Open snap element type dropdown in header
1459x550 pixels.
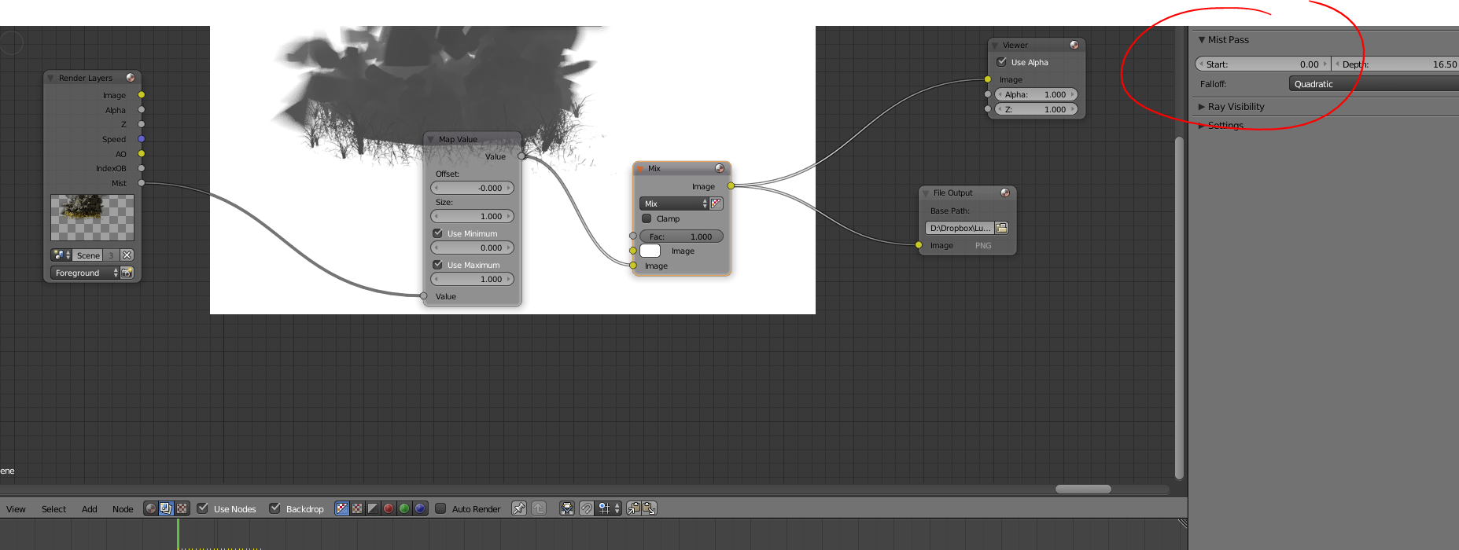609,508
